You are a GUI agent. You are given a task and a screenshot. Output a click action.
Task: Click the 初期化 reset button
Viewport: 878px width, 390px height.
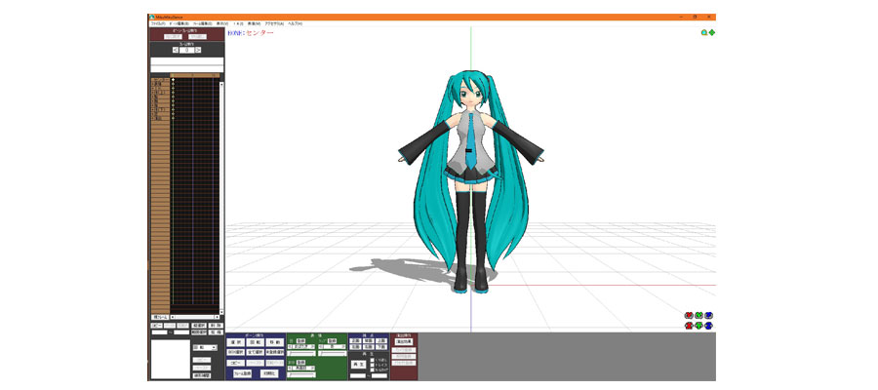click(269, 373)
